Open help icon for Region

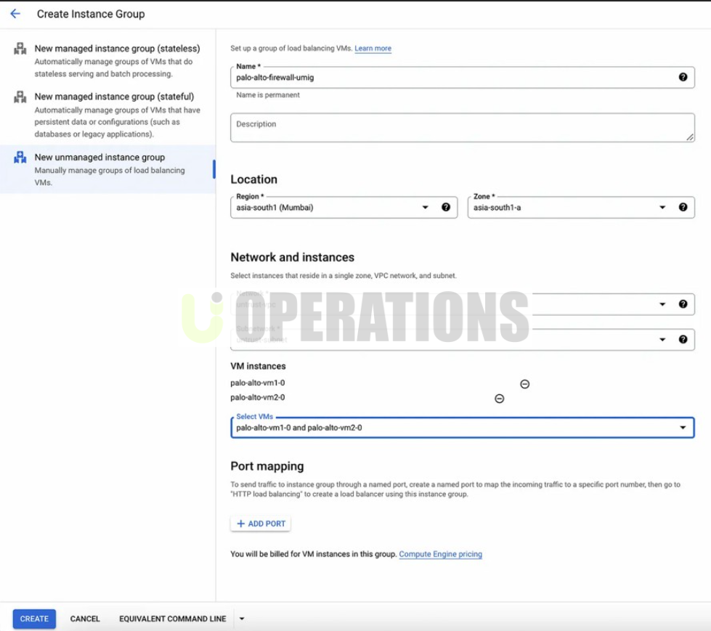click(446, 207)
